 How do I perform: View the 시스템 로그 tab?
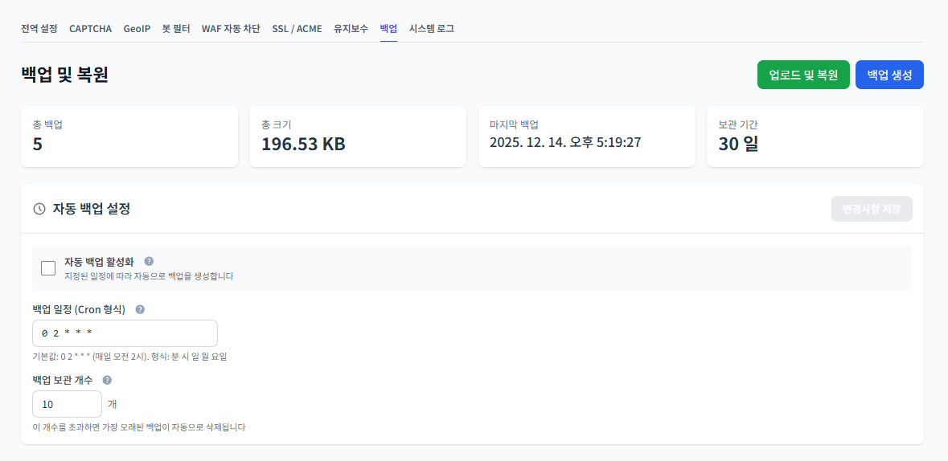coord(432,28)
